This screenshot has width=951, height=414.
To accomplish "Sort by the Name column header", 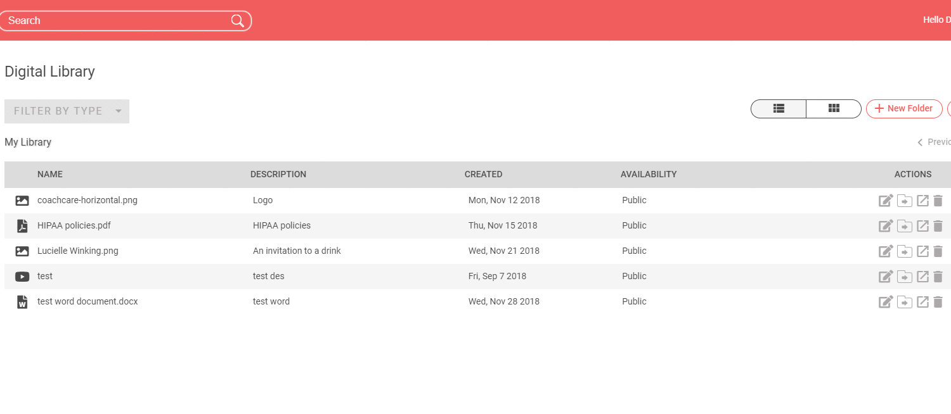I will point(50,174).
